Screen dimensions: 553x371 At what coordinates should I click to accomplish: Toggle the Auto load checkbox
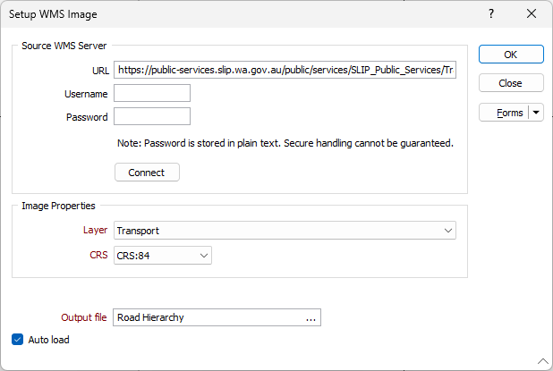18,340
